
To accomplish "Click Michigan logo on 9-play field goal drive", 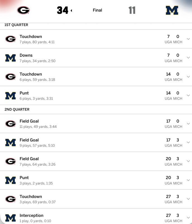I will tap(11, 143).
